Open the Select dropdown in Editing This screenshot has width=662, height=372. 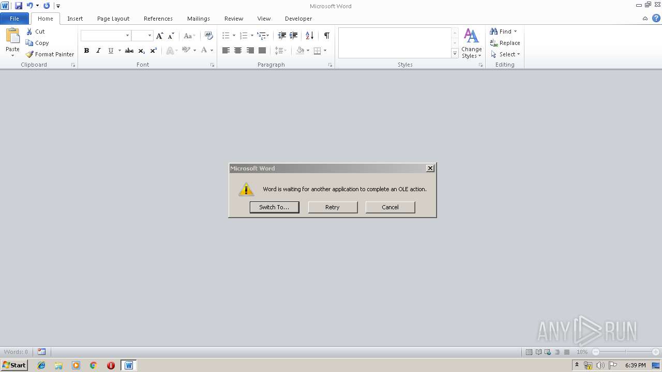pos(505,54)
